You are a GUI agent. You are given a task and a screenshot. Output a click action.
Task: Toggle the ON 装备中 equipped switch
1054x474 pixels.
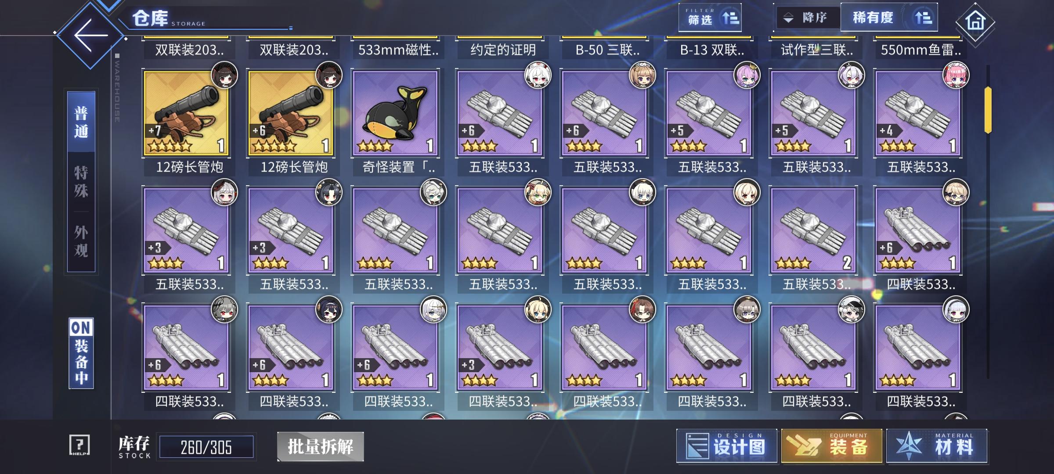tap(81, 353)
